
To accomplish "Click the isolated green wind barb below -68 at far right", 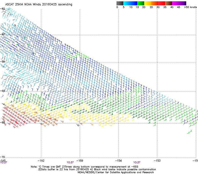I will [189, 132].
